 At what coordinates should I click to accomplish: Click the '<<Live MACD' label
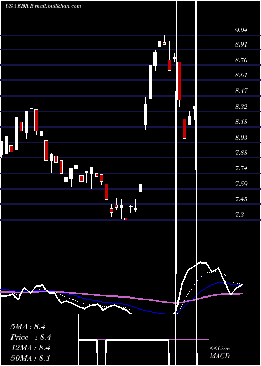pos(220,352)
